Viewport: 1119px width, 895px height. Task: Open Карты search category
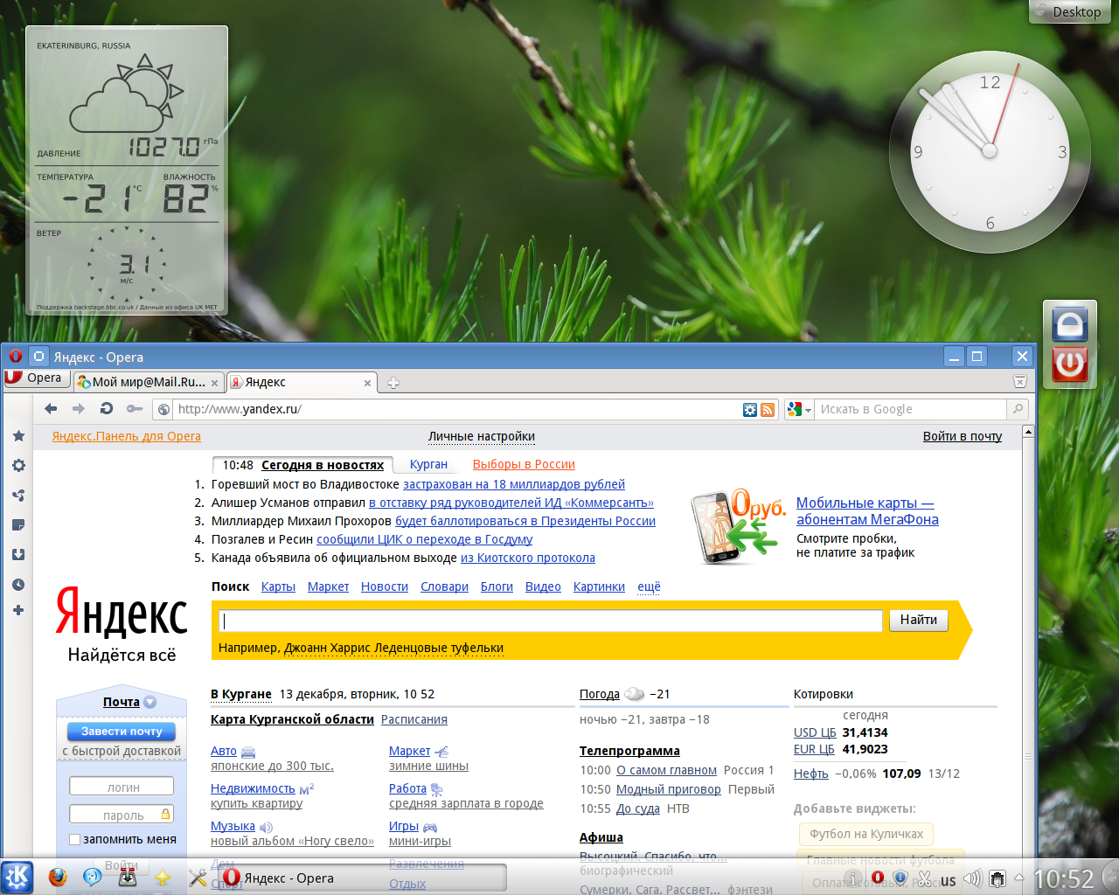[x=278, y=586]
